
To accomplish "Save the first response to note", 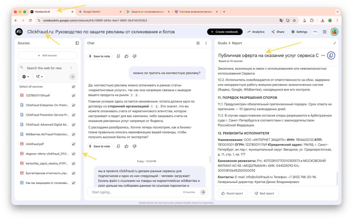I will point(100,56).
